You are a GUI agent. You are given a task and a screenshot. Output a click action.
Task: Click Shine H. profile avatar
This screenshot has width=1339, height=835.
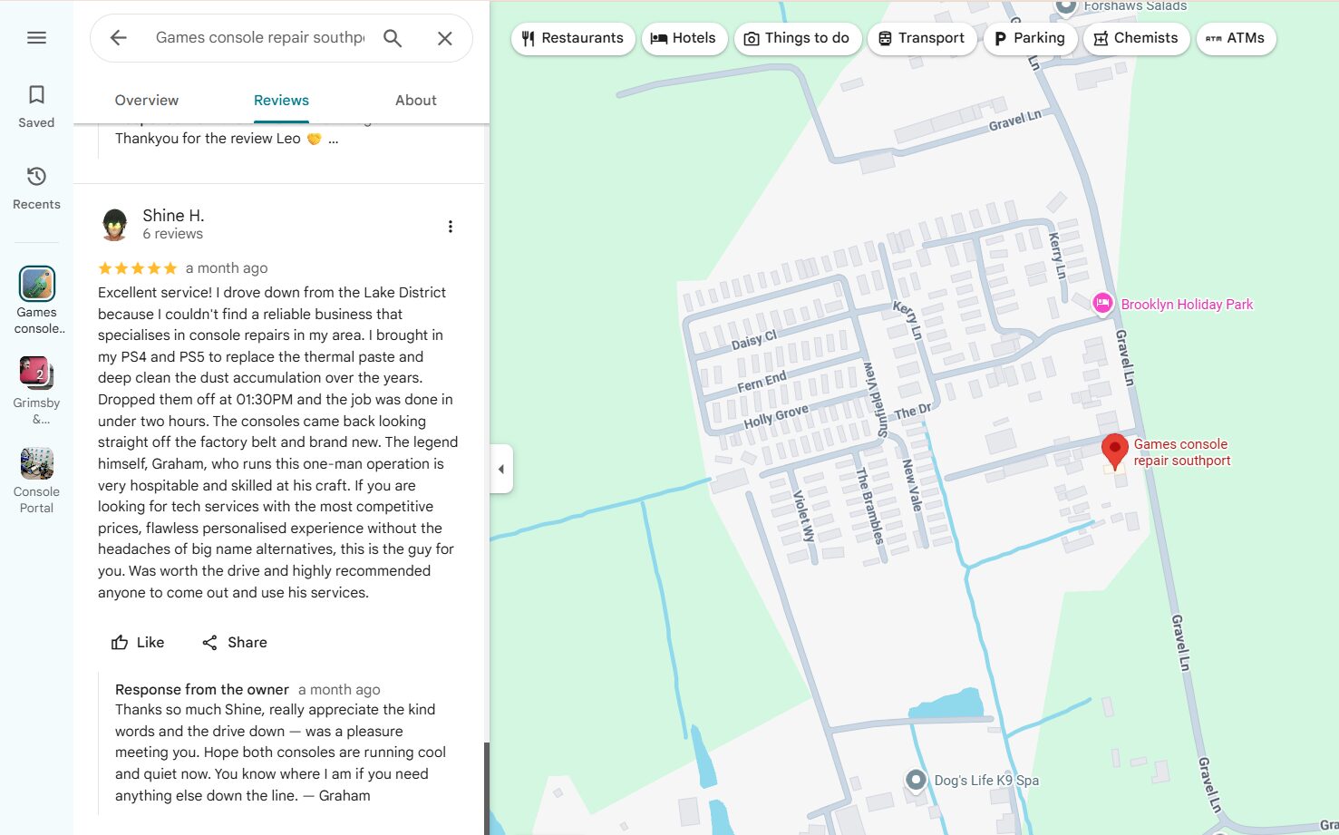tap(114, 224)
